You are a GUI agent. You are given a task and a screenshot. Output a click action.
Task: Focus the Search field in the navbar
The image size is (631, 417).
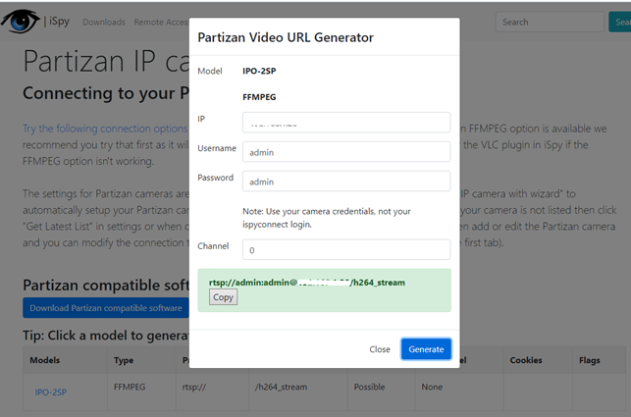550,23
